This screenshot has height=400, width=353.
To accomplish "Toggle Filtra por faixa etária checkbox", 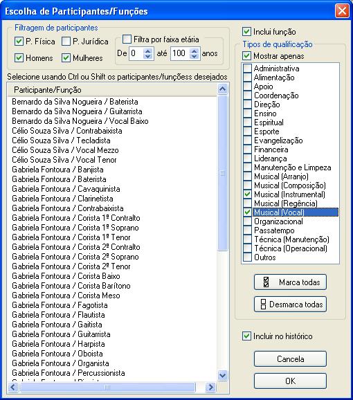I will [127, 39].
